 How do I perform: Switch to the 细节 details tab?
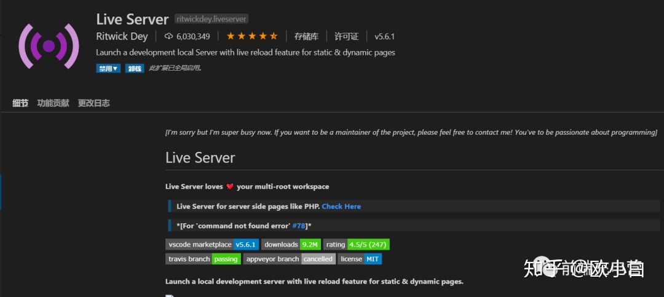(20, 103)
